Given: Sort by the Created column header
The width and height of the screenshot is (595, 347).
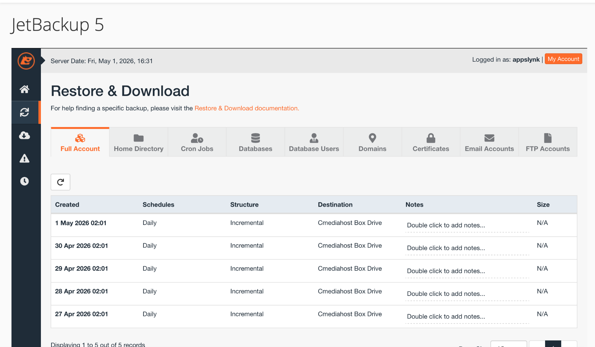Looking at the screenshot, I should 67,204.
